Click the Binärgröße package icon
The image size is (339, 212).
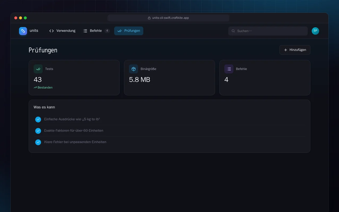pyautogui.click(x=133, y=69)
